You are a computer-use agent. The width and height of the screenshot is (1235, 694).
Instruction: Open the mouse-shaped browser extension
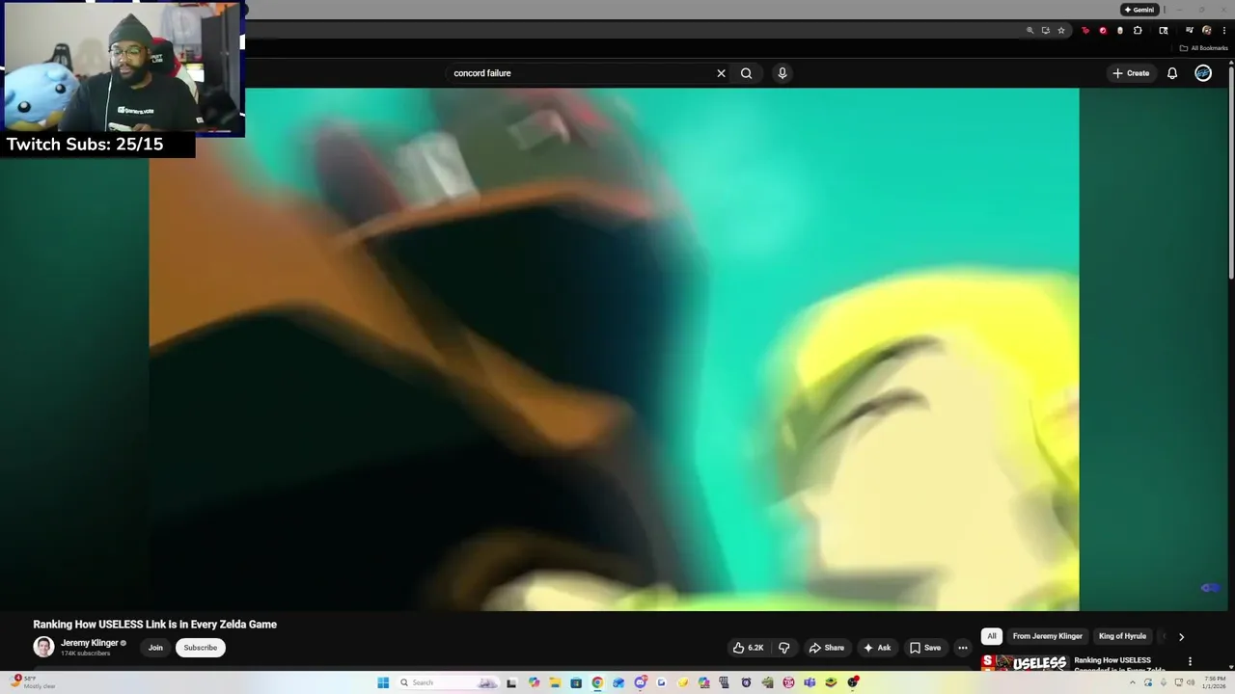coord(1120,31)
